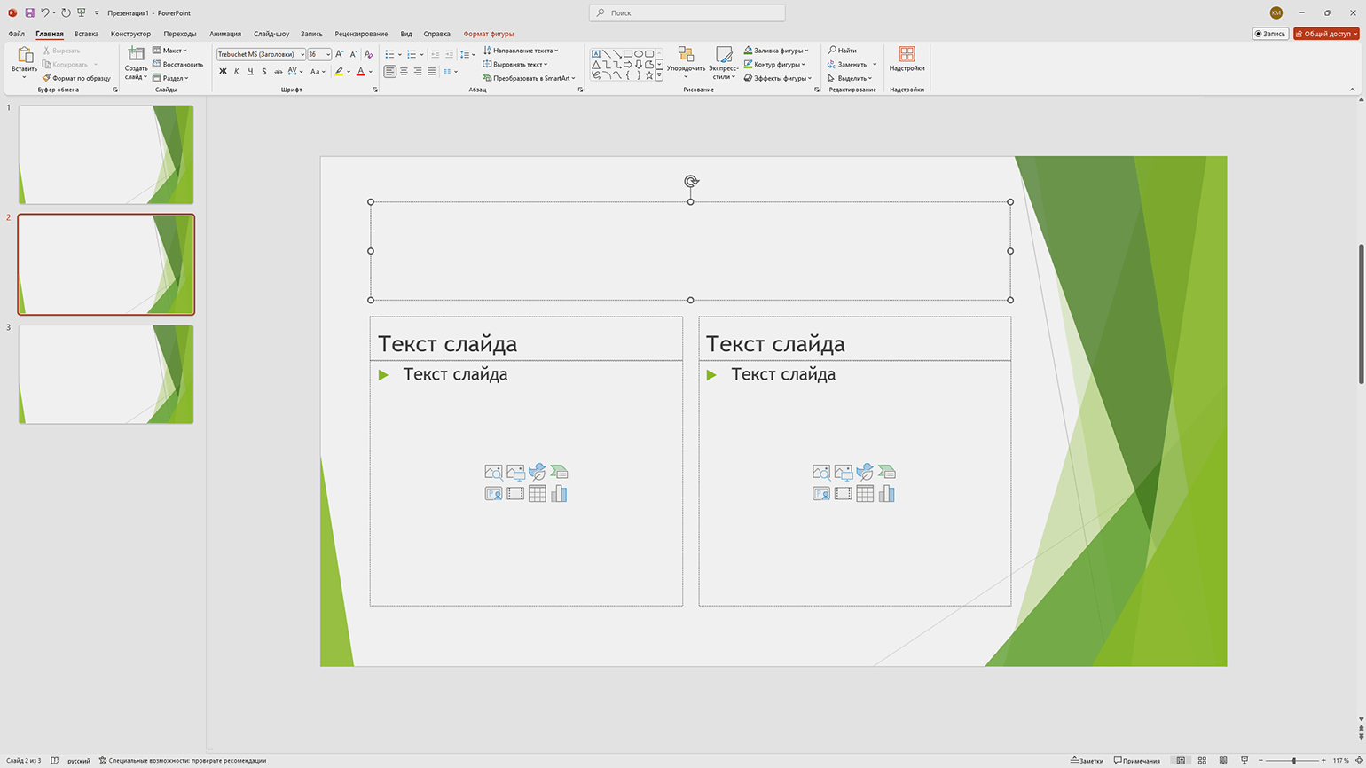Toggle the Notes (Заметки) pane
The height and width of the screenshot is (768, 1366).
pos(1087,761)
